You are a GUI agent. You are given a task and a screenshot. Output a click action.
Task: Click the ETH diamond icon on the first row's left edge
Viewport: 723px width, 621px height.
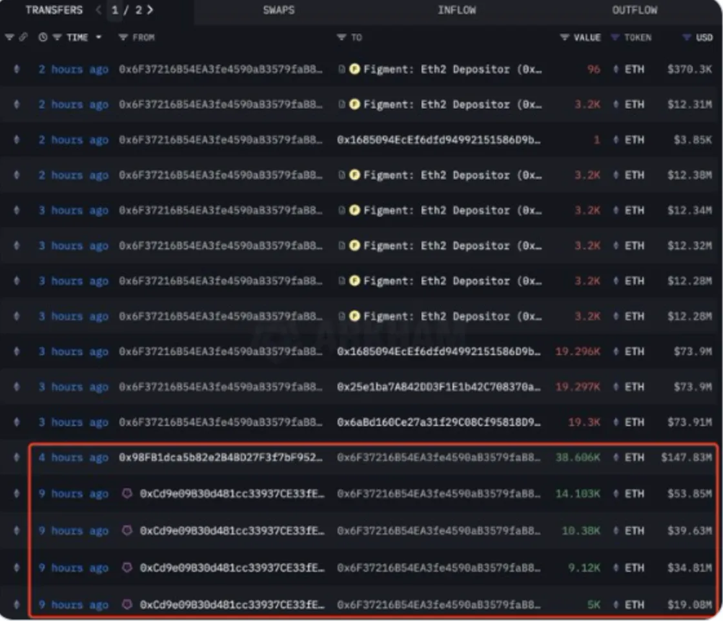pos(16,69)
